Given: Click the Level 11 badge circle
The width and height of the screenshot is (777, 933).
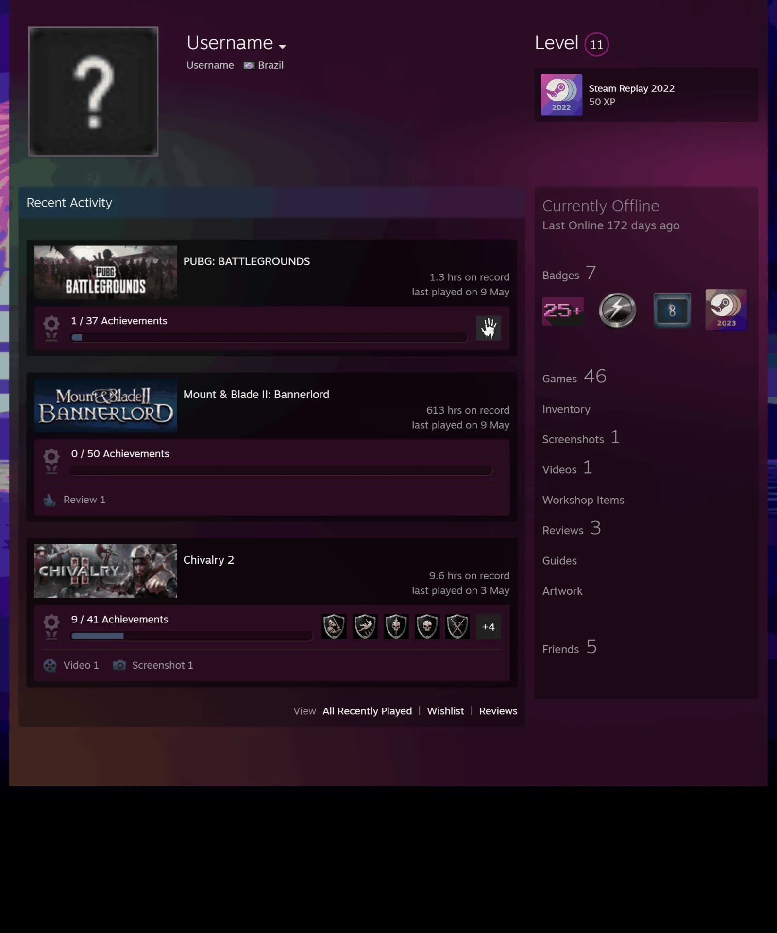Looking at the screenshot, I should tap(596, 44).
